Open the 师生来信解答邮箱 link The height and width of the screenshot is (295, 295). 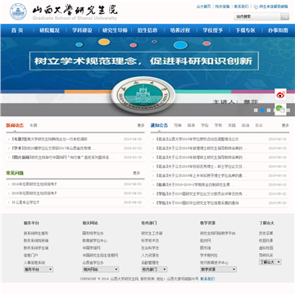click(x=274, y=7)
